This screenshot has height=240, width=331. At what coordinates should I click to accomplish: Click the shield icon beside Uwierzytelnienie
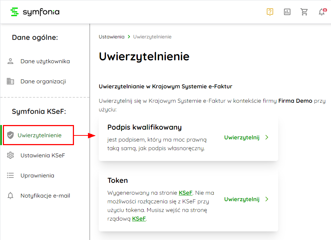pyautogui.click(x=10, y=135)
